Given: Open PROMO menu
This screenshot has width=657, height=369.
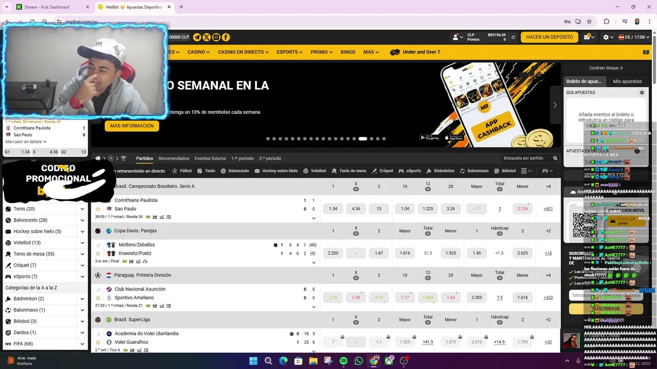Looking at the screenshot, I should pyautogui.click(x=321, y=52).
